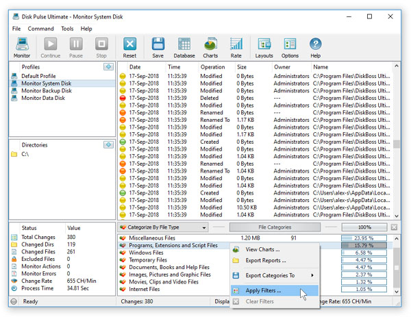Select Images, Pictures and Graphic Files
This screenshot has width=411, height=317.
click(170, 275)
